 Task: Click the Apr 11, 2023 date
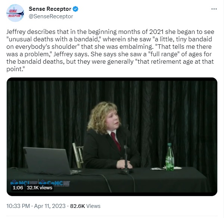pos(50,206)
